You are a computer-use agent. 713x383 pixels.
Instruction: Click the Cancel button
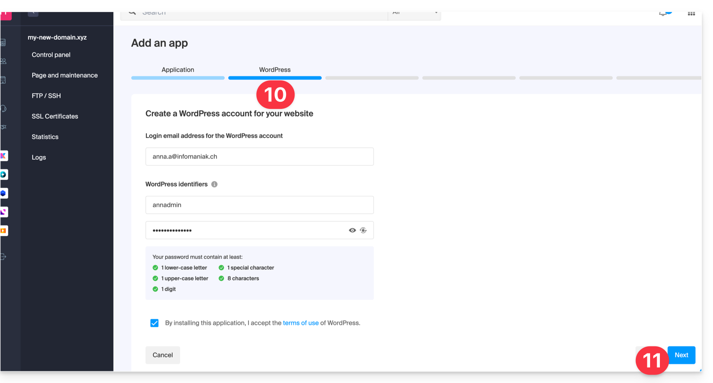[163, 355]
